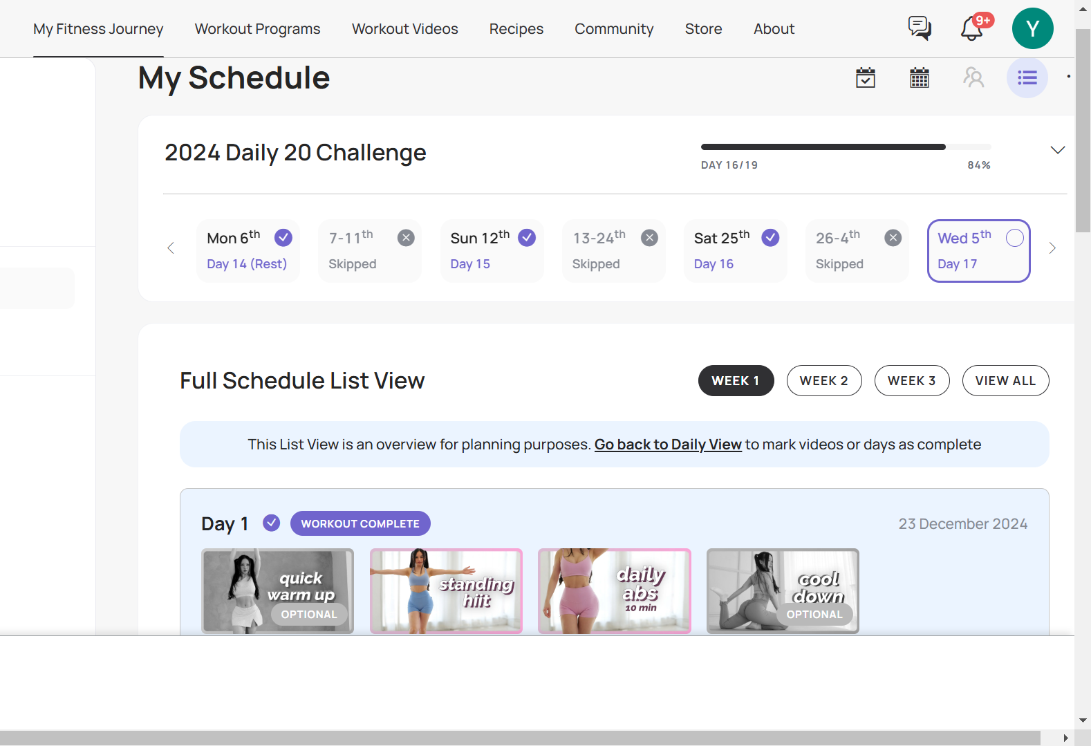Click the skipped X on 7-11th
1091x746 pixels.
tap(406, 238)
